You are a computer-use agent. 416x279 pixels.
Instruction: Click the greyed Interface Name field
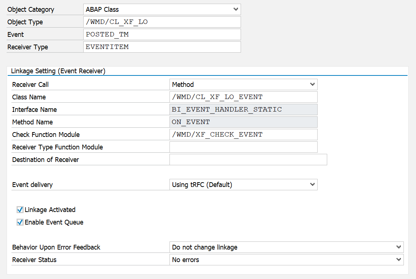pyautogui.click(x=243, y=110)
